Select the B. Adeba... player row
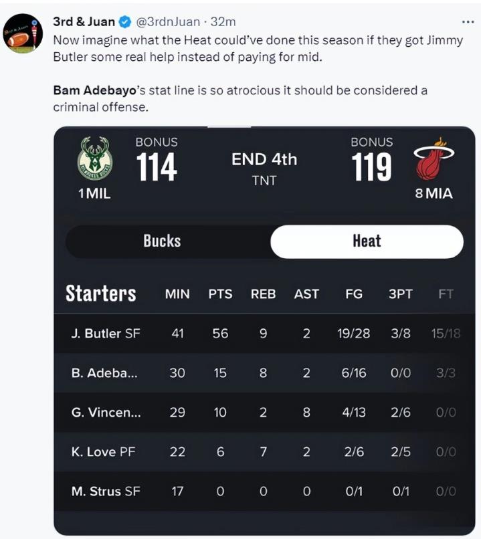Image resolution: width=481 pixels, height=539 pixels. pyautogui.click(x=264, y=373)
